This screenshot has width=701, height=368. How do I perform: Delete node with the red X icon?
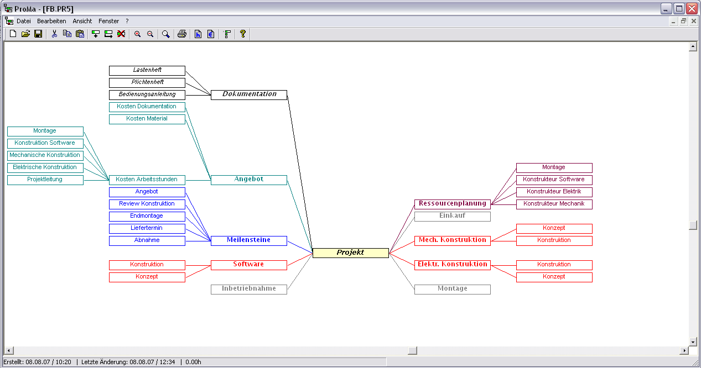pos(121,34)
